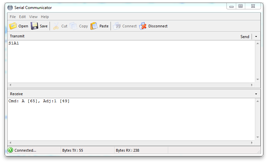Click the Send button

245,36
